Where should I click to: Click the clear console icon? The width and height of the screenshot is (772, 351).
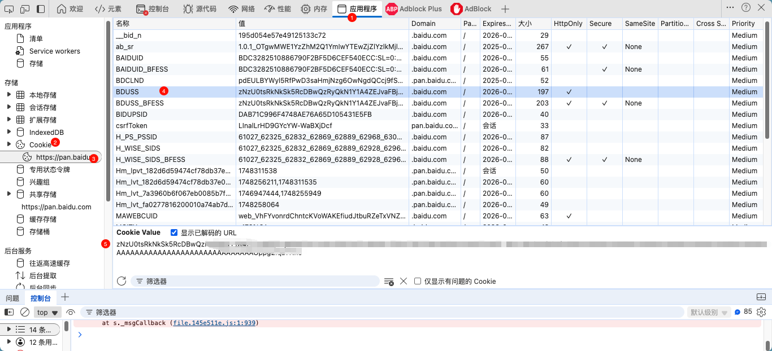point(25,312)
